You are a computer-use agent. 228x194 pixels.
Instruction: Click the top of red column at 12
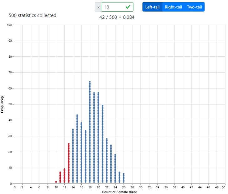point(64,169)
